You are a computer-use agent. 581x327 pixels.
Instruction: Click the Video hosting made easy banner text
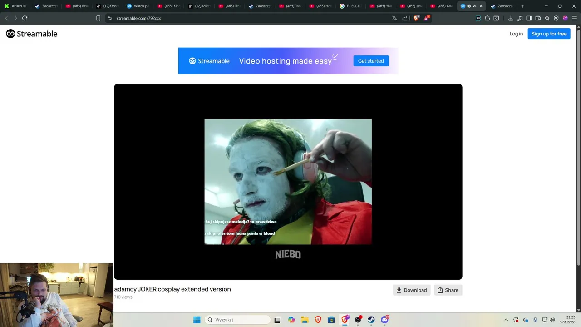286,61
